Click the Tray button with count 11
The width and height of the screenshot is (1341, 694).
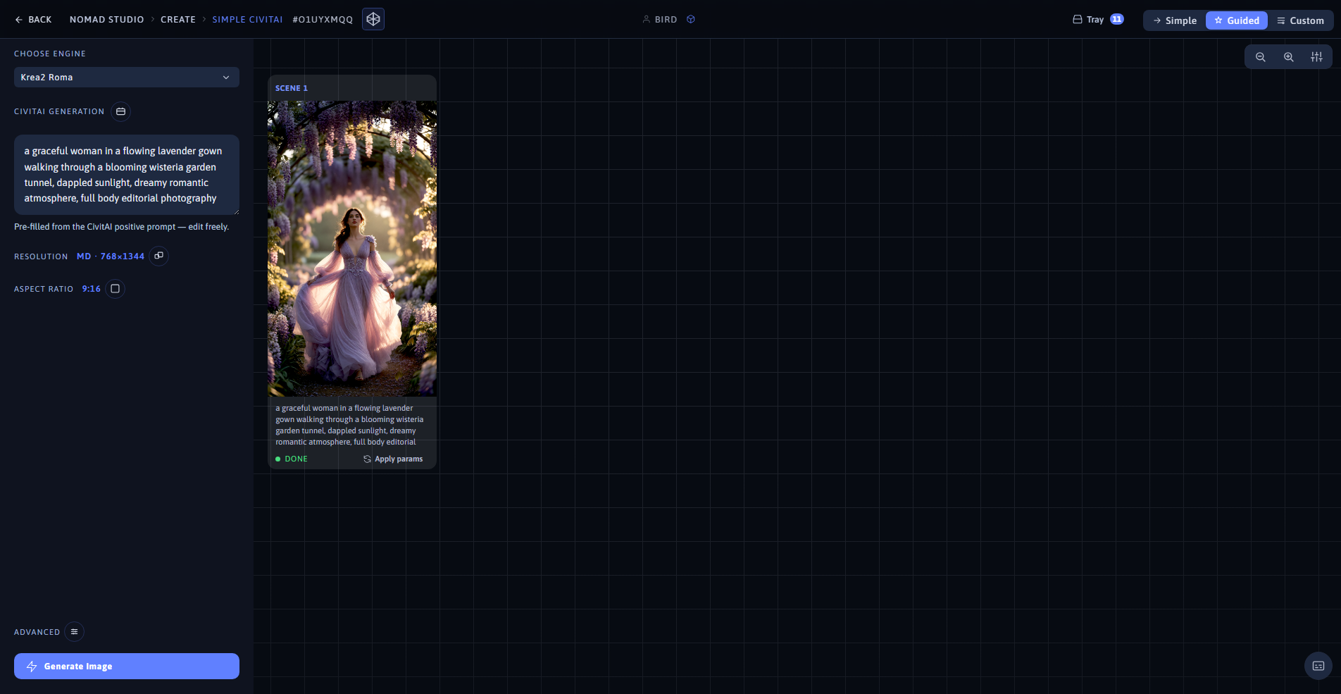pyautogui.click(x=1098, y=20)
